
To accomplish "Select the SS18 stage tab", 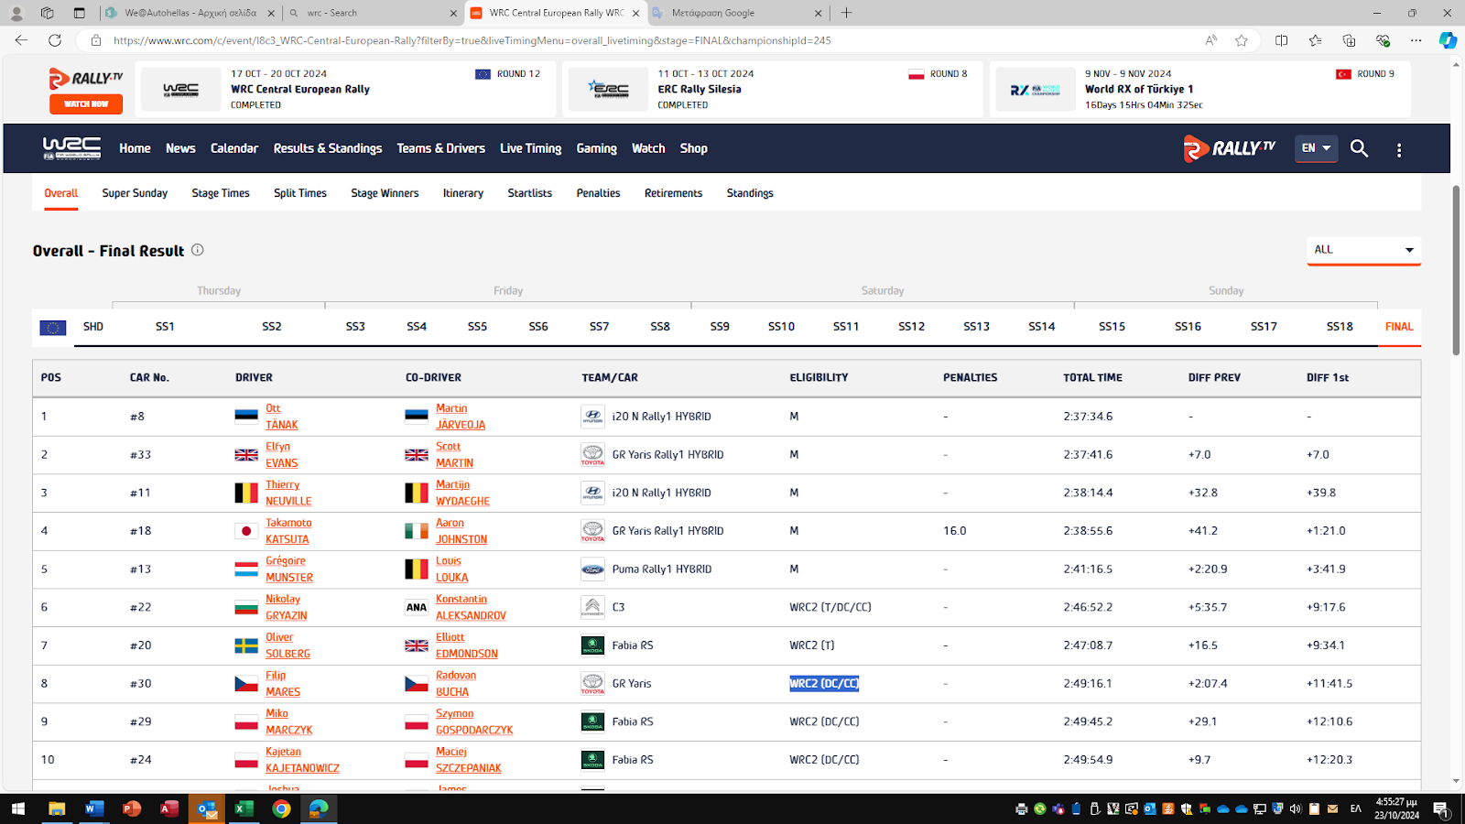I will point(1340,327).
